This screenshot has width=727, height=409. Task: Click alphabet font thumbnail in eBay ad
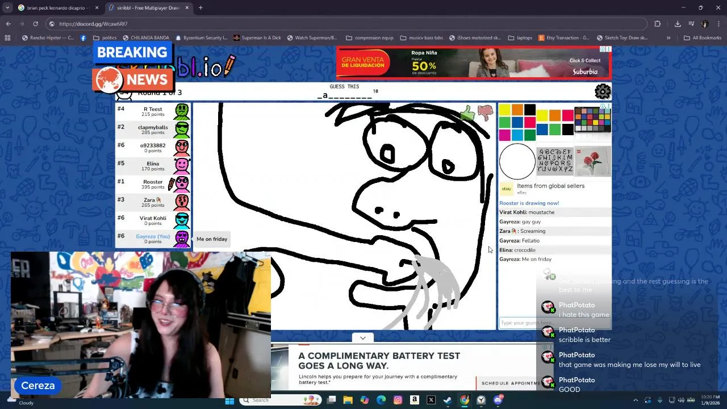pyautogui.click(x=555, y=161)
